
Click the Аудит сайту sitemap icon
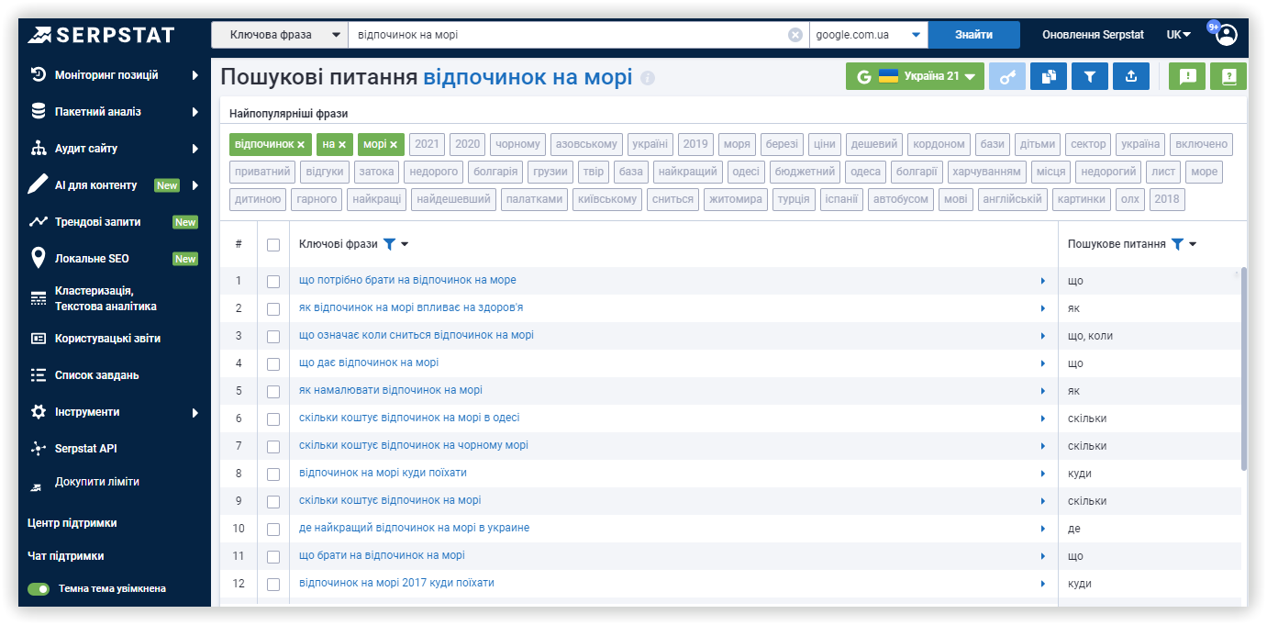39,148
